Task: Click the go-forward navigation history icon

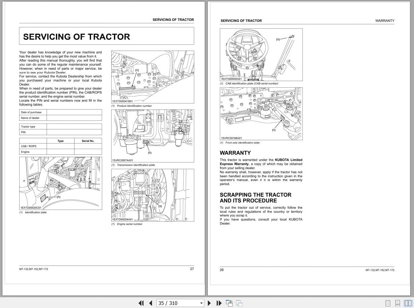Action: click(x=239, y=303)
